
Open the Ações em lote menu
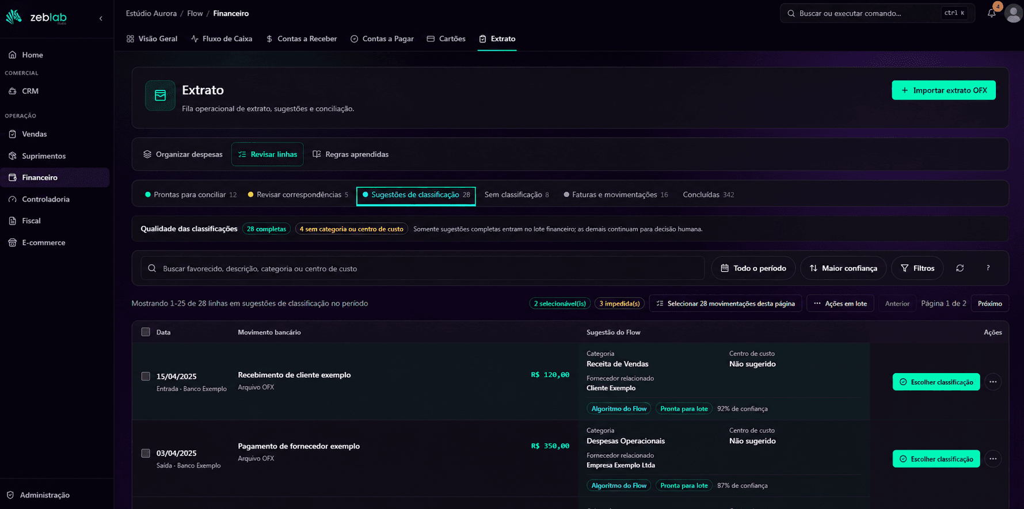(840, 303)
